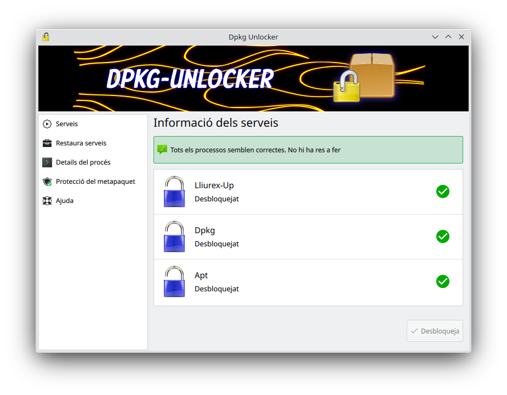Open the Serveis section in the sidebar
The height and width of the screenshot is (395, 507).
tap(67, 124)
